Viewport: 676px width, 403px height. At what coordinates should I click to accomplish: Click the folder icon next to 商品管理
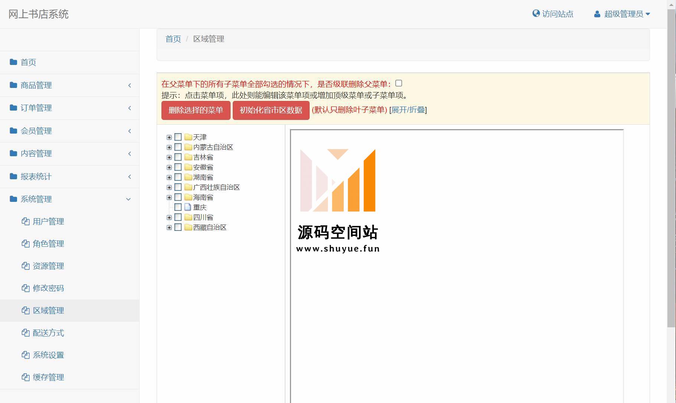click(x=13, y=85)
